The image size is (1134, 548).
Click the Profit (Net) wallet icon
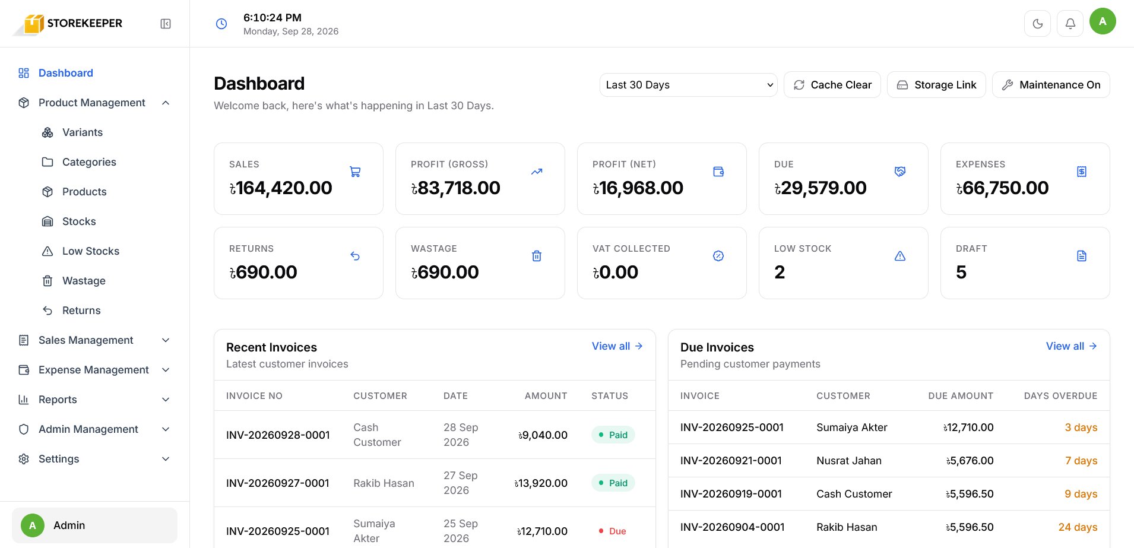tap(718, 172)
